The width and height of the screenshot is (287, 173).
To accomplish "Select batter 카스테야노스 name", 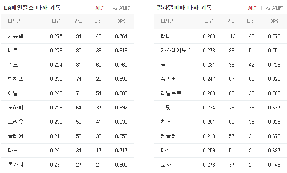I will [x=176, y=51].
